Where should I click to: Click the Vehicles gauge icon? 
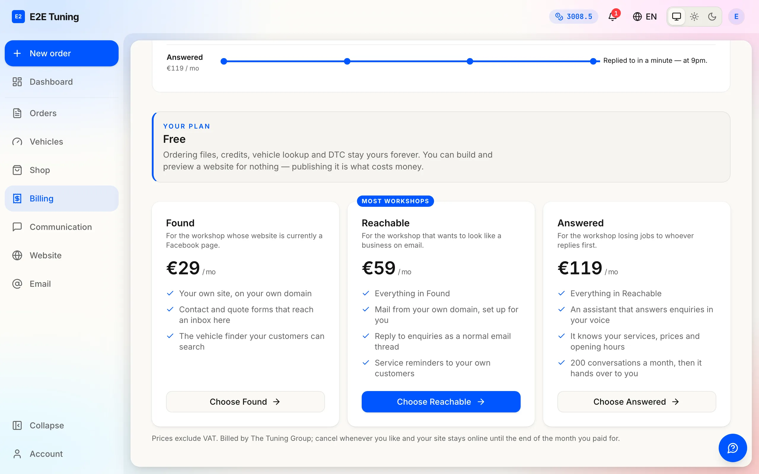(17, 142)
